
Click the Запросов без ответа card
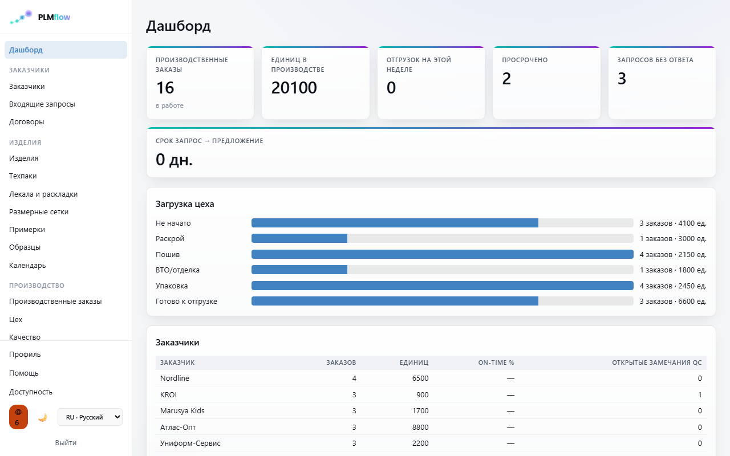(662, 83)
